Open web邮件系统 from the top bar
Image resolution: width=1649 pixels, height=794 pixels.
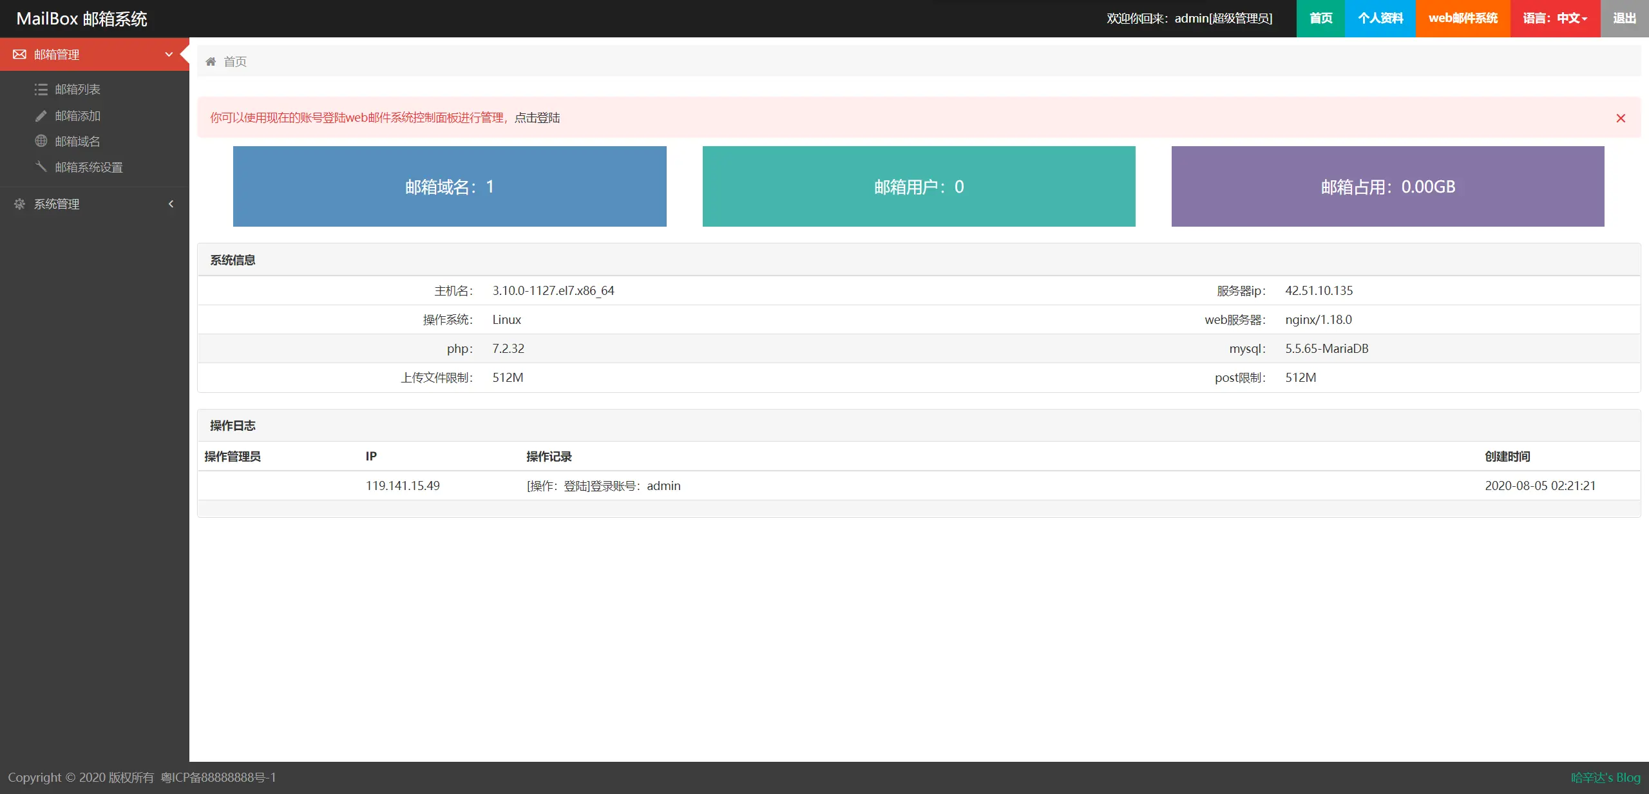[x=1463, y=19]
